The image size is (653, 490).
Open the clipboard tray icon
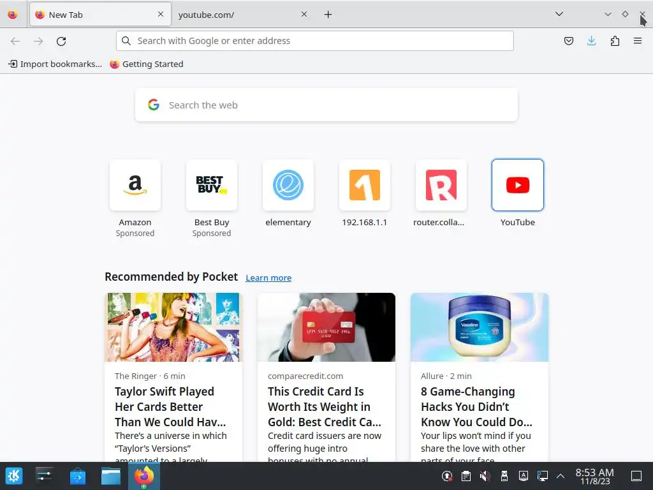tap(466, 476)
